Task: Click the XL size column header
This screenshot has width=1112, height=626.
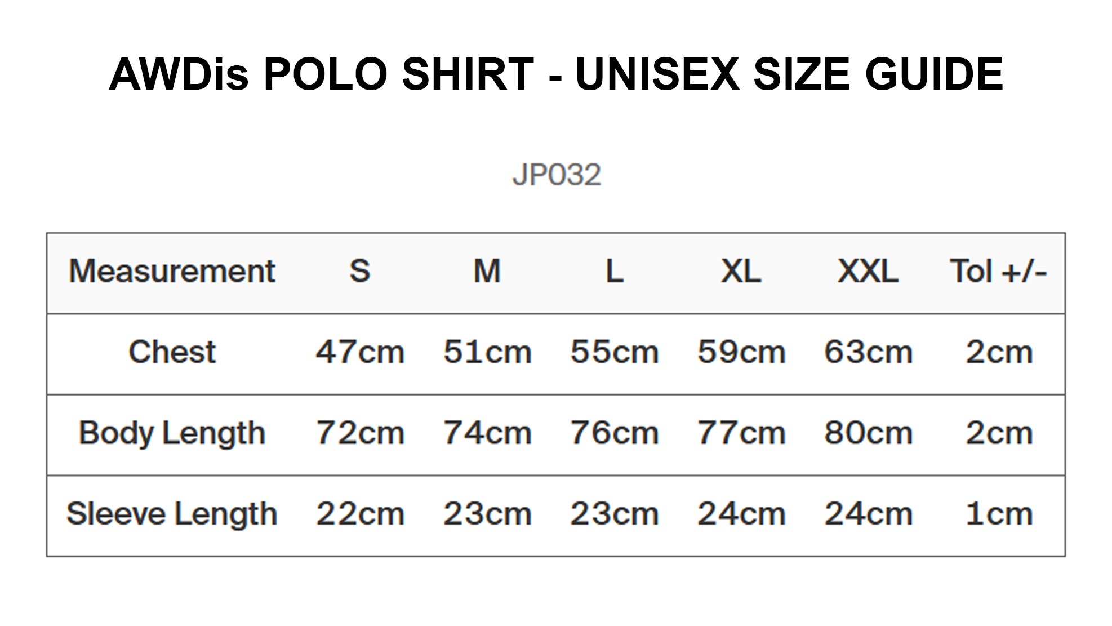Action: 741,272
